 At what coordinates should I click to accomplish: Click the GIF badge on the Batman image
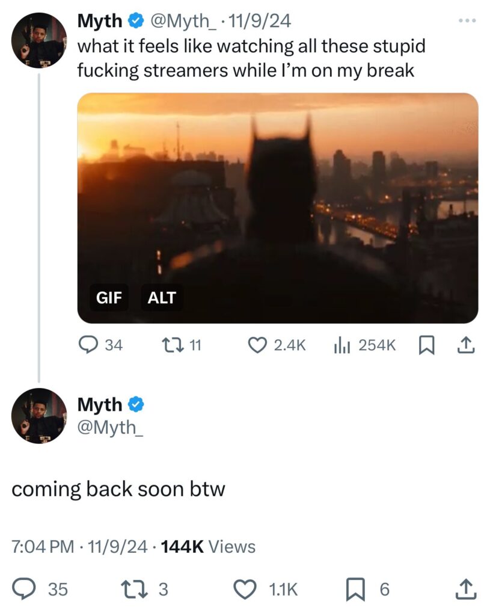(x=109, y=297)
